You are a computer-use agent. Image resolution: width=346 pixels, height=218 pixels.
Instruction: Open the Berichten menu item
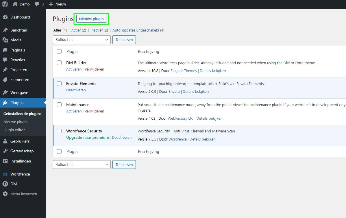23,30
